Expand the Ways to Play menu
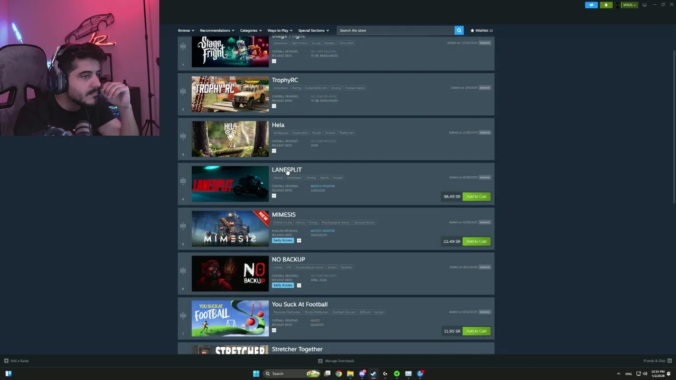676x380 pixels. [280, 30]
